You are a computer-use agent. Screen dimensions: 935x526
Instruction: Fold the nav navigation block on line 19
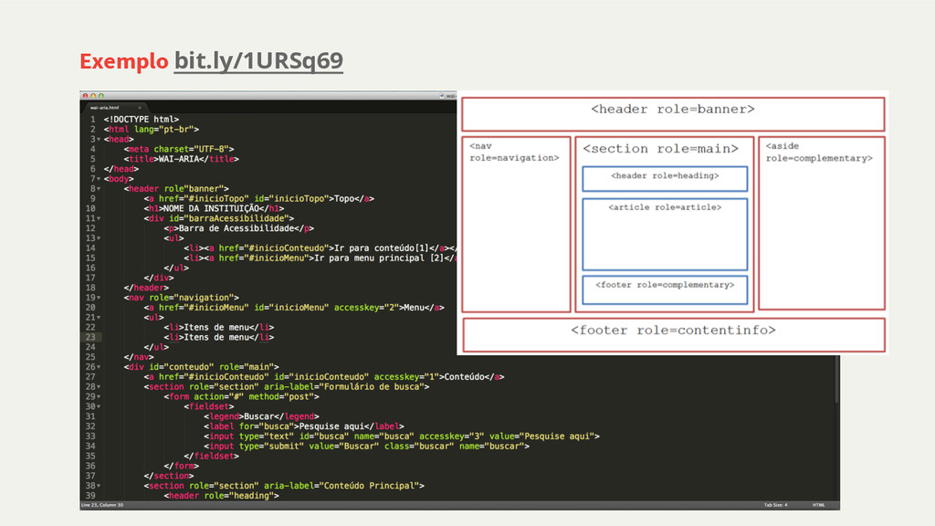point(99,298)
